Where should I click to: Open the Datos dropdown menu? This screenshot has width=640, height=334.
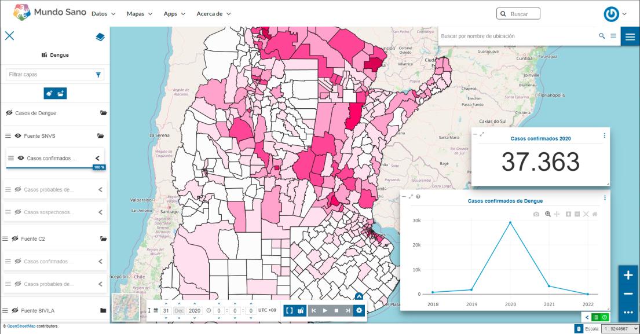[x=104, y=13]
